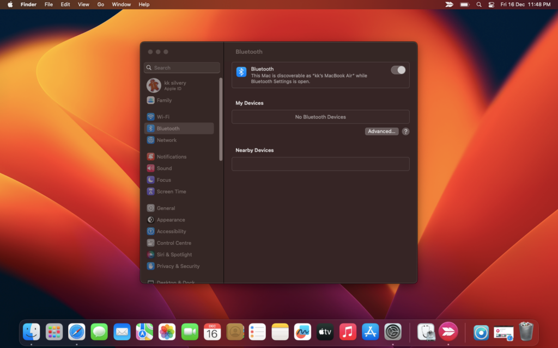
Task: Open Trash from the Dock
Action: tap(526, 331)
